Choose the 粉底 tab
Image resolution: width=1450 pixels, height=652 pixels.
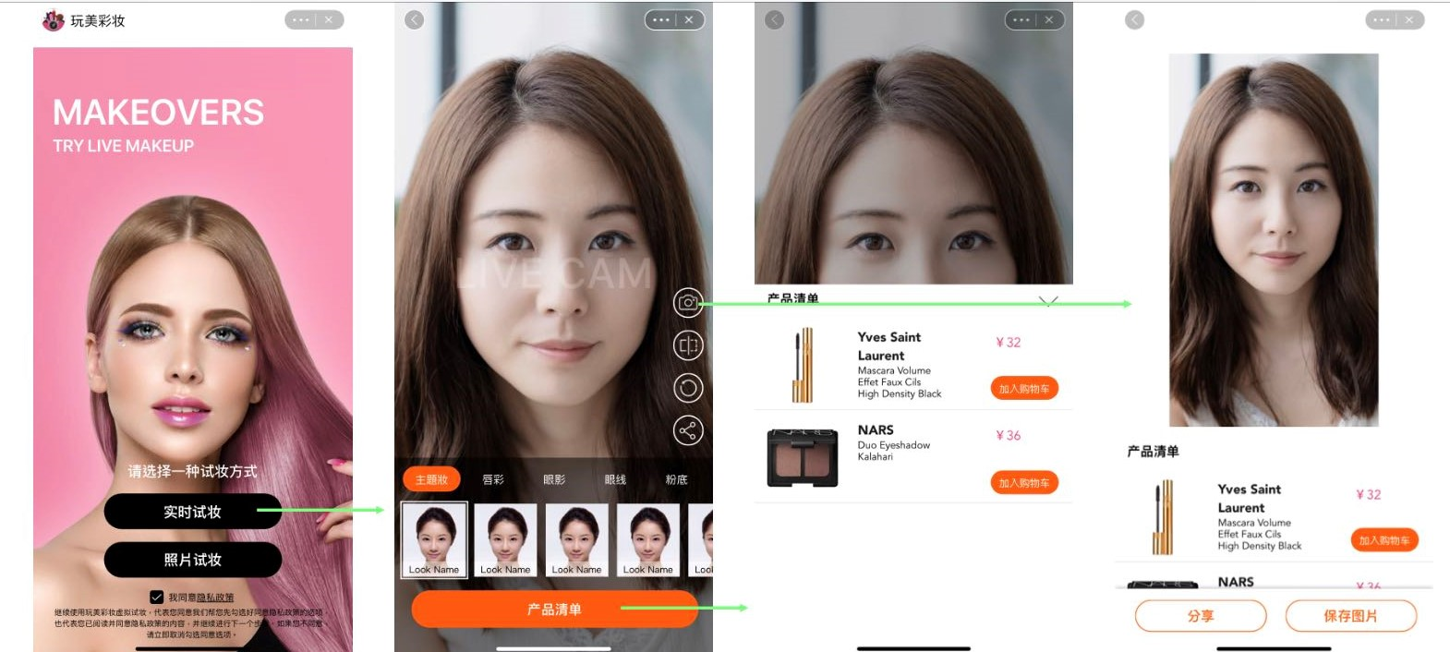pyautogui.click(x=676, y=479)
